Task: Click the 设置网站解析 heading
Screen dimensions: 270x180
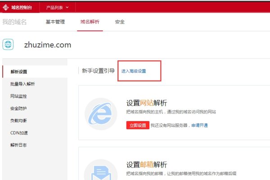Action: (x=147, y=103)
